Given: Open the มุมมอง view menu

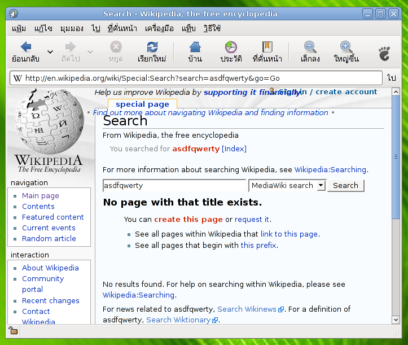Looking at the screenshot, I should coord(72,28).
